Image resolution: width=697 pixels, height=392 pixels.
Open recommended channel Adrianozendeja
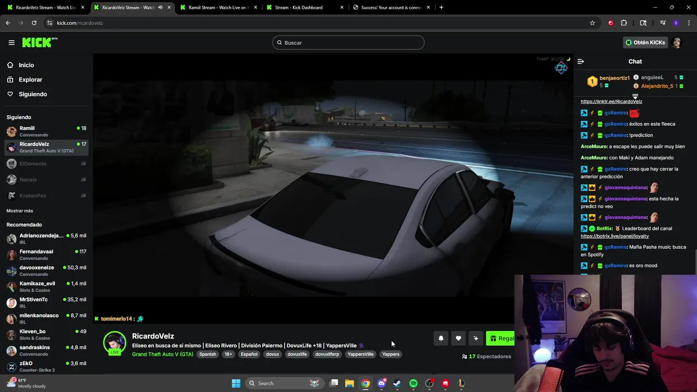[46, 238]
